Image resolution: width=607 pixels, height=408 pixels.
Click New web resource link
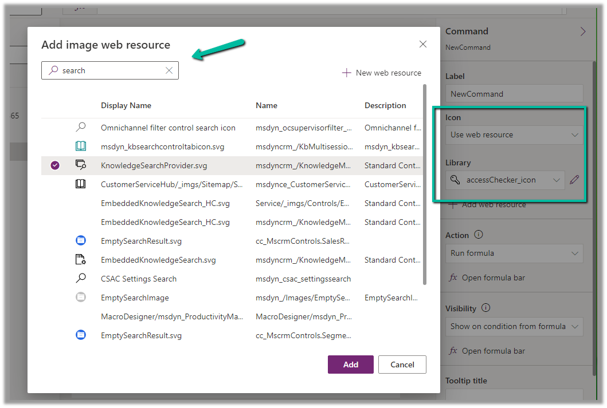pyautogui.click(x=382, y=73)
